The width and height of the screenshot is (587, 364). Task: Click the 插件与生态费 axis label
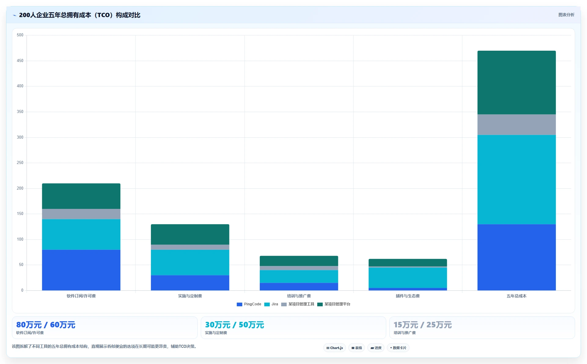coord(408,296)
